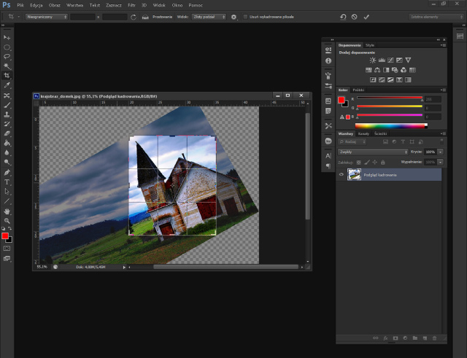Viewport: 467px width, 358px height.
Task: Select the Patch healing tool
Action: (x=7, y=96)
